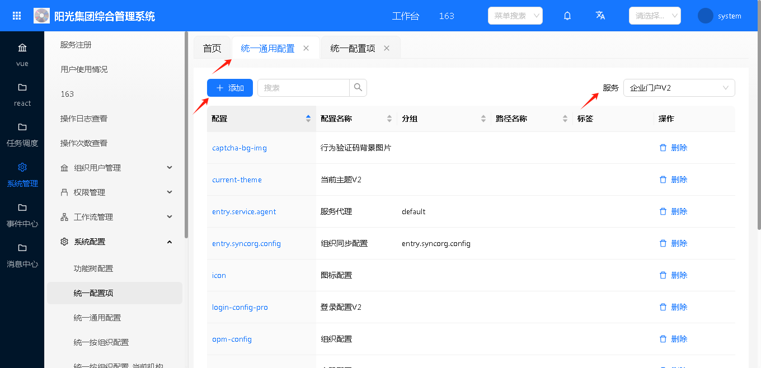Open 操作次数查看 menu item
Image resolution: width=761 pixels, height=368 pixels.
click(x=84, y=143)
